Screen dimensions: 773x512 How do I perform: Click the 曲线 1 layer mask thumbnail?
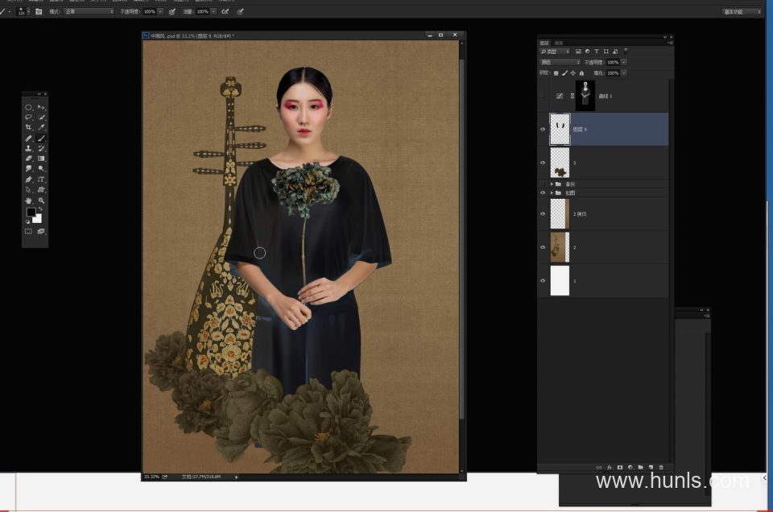point(585,96)
